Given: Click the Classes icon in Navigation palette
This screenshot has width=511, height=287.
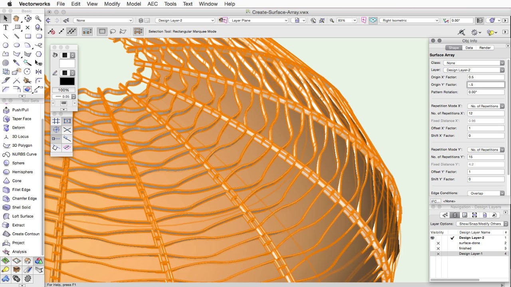Looking at the screenshot, I should coord(445,215).
